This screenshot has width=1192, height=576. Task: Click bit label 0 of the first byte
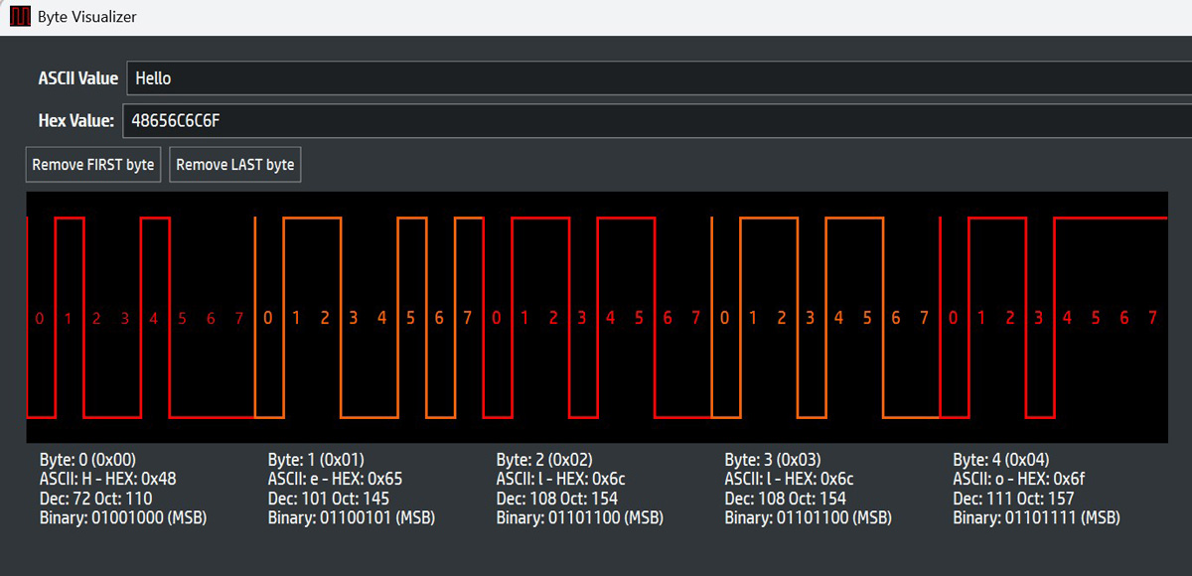[40, 318]
